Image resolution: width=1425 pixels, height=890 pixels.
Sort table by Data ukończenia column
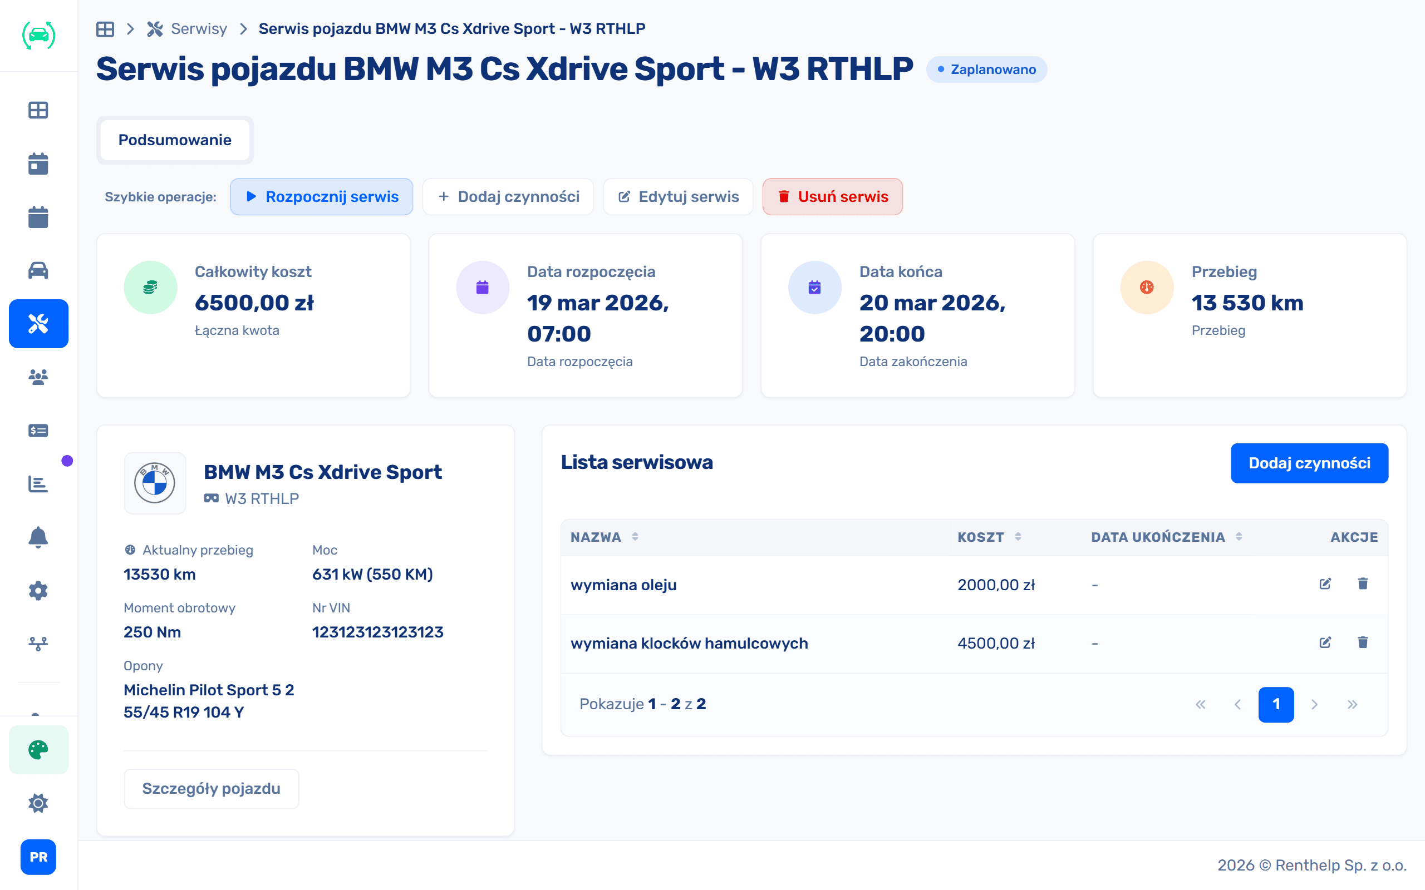1167,537
